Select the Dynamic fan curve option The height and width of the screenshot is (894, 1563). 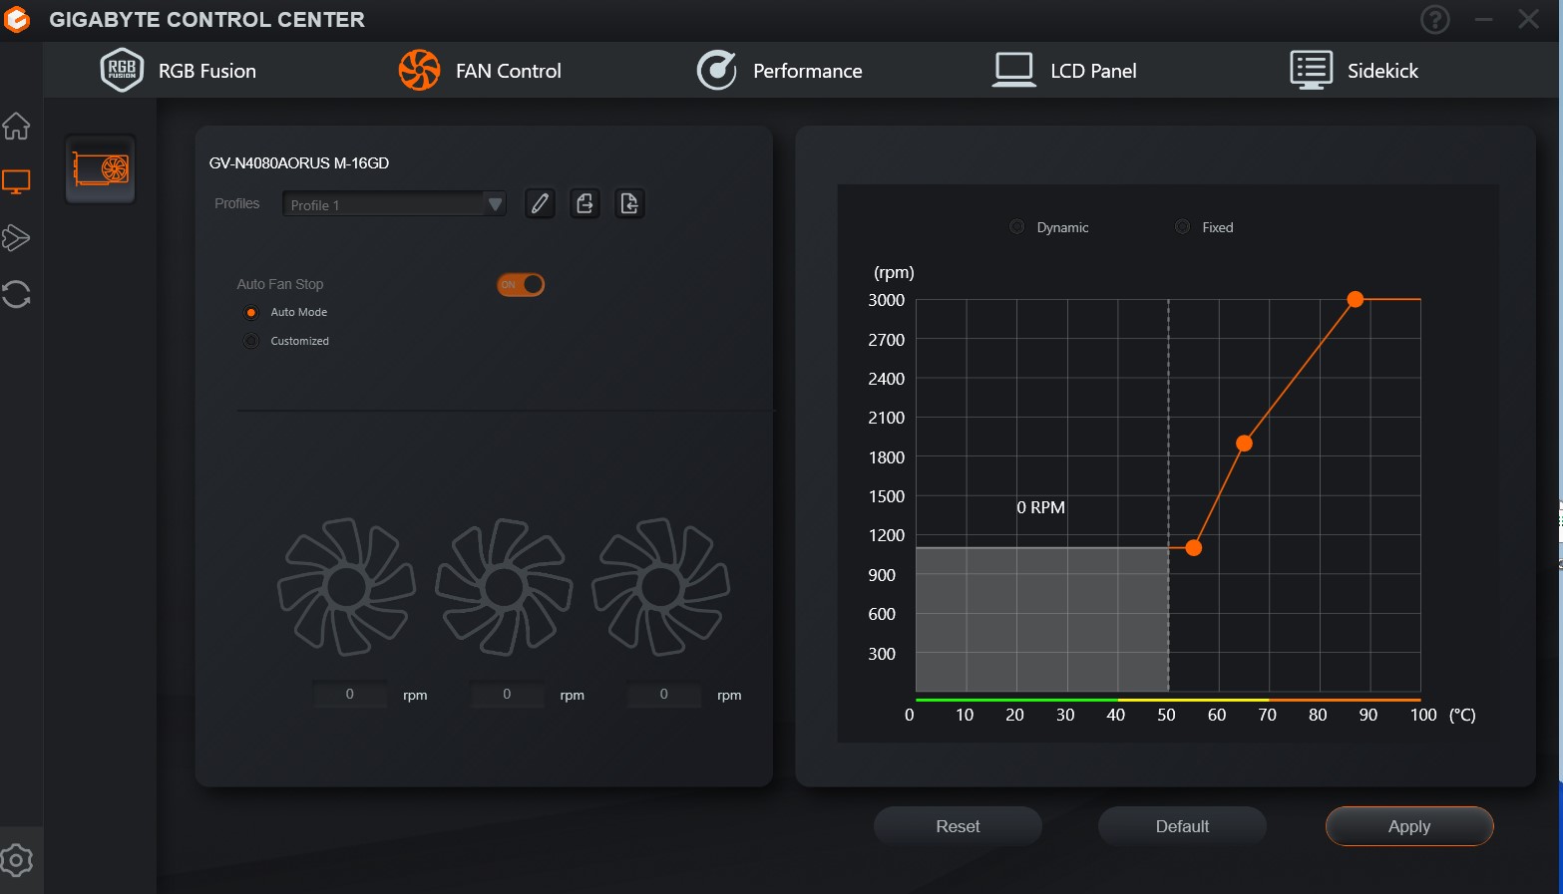[1016, 227]
